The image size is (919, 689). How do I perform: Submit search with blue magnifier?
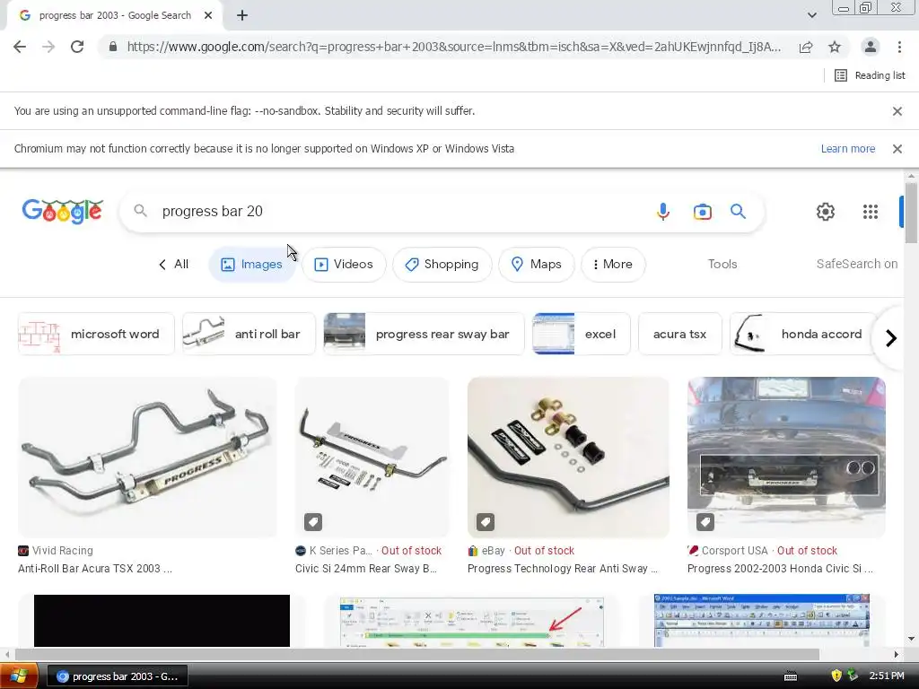738,212
